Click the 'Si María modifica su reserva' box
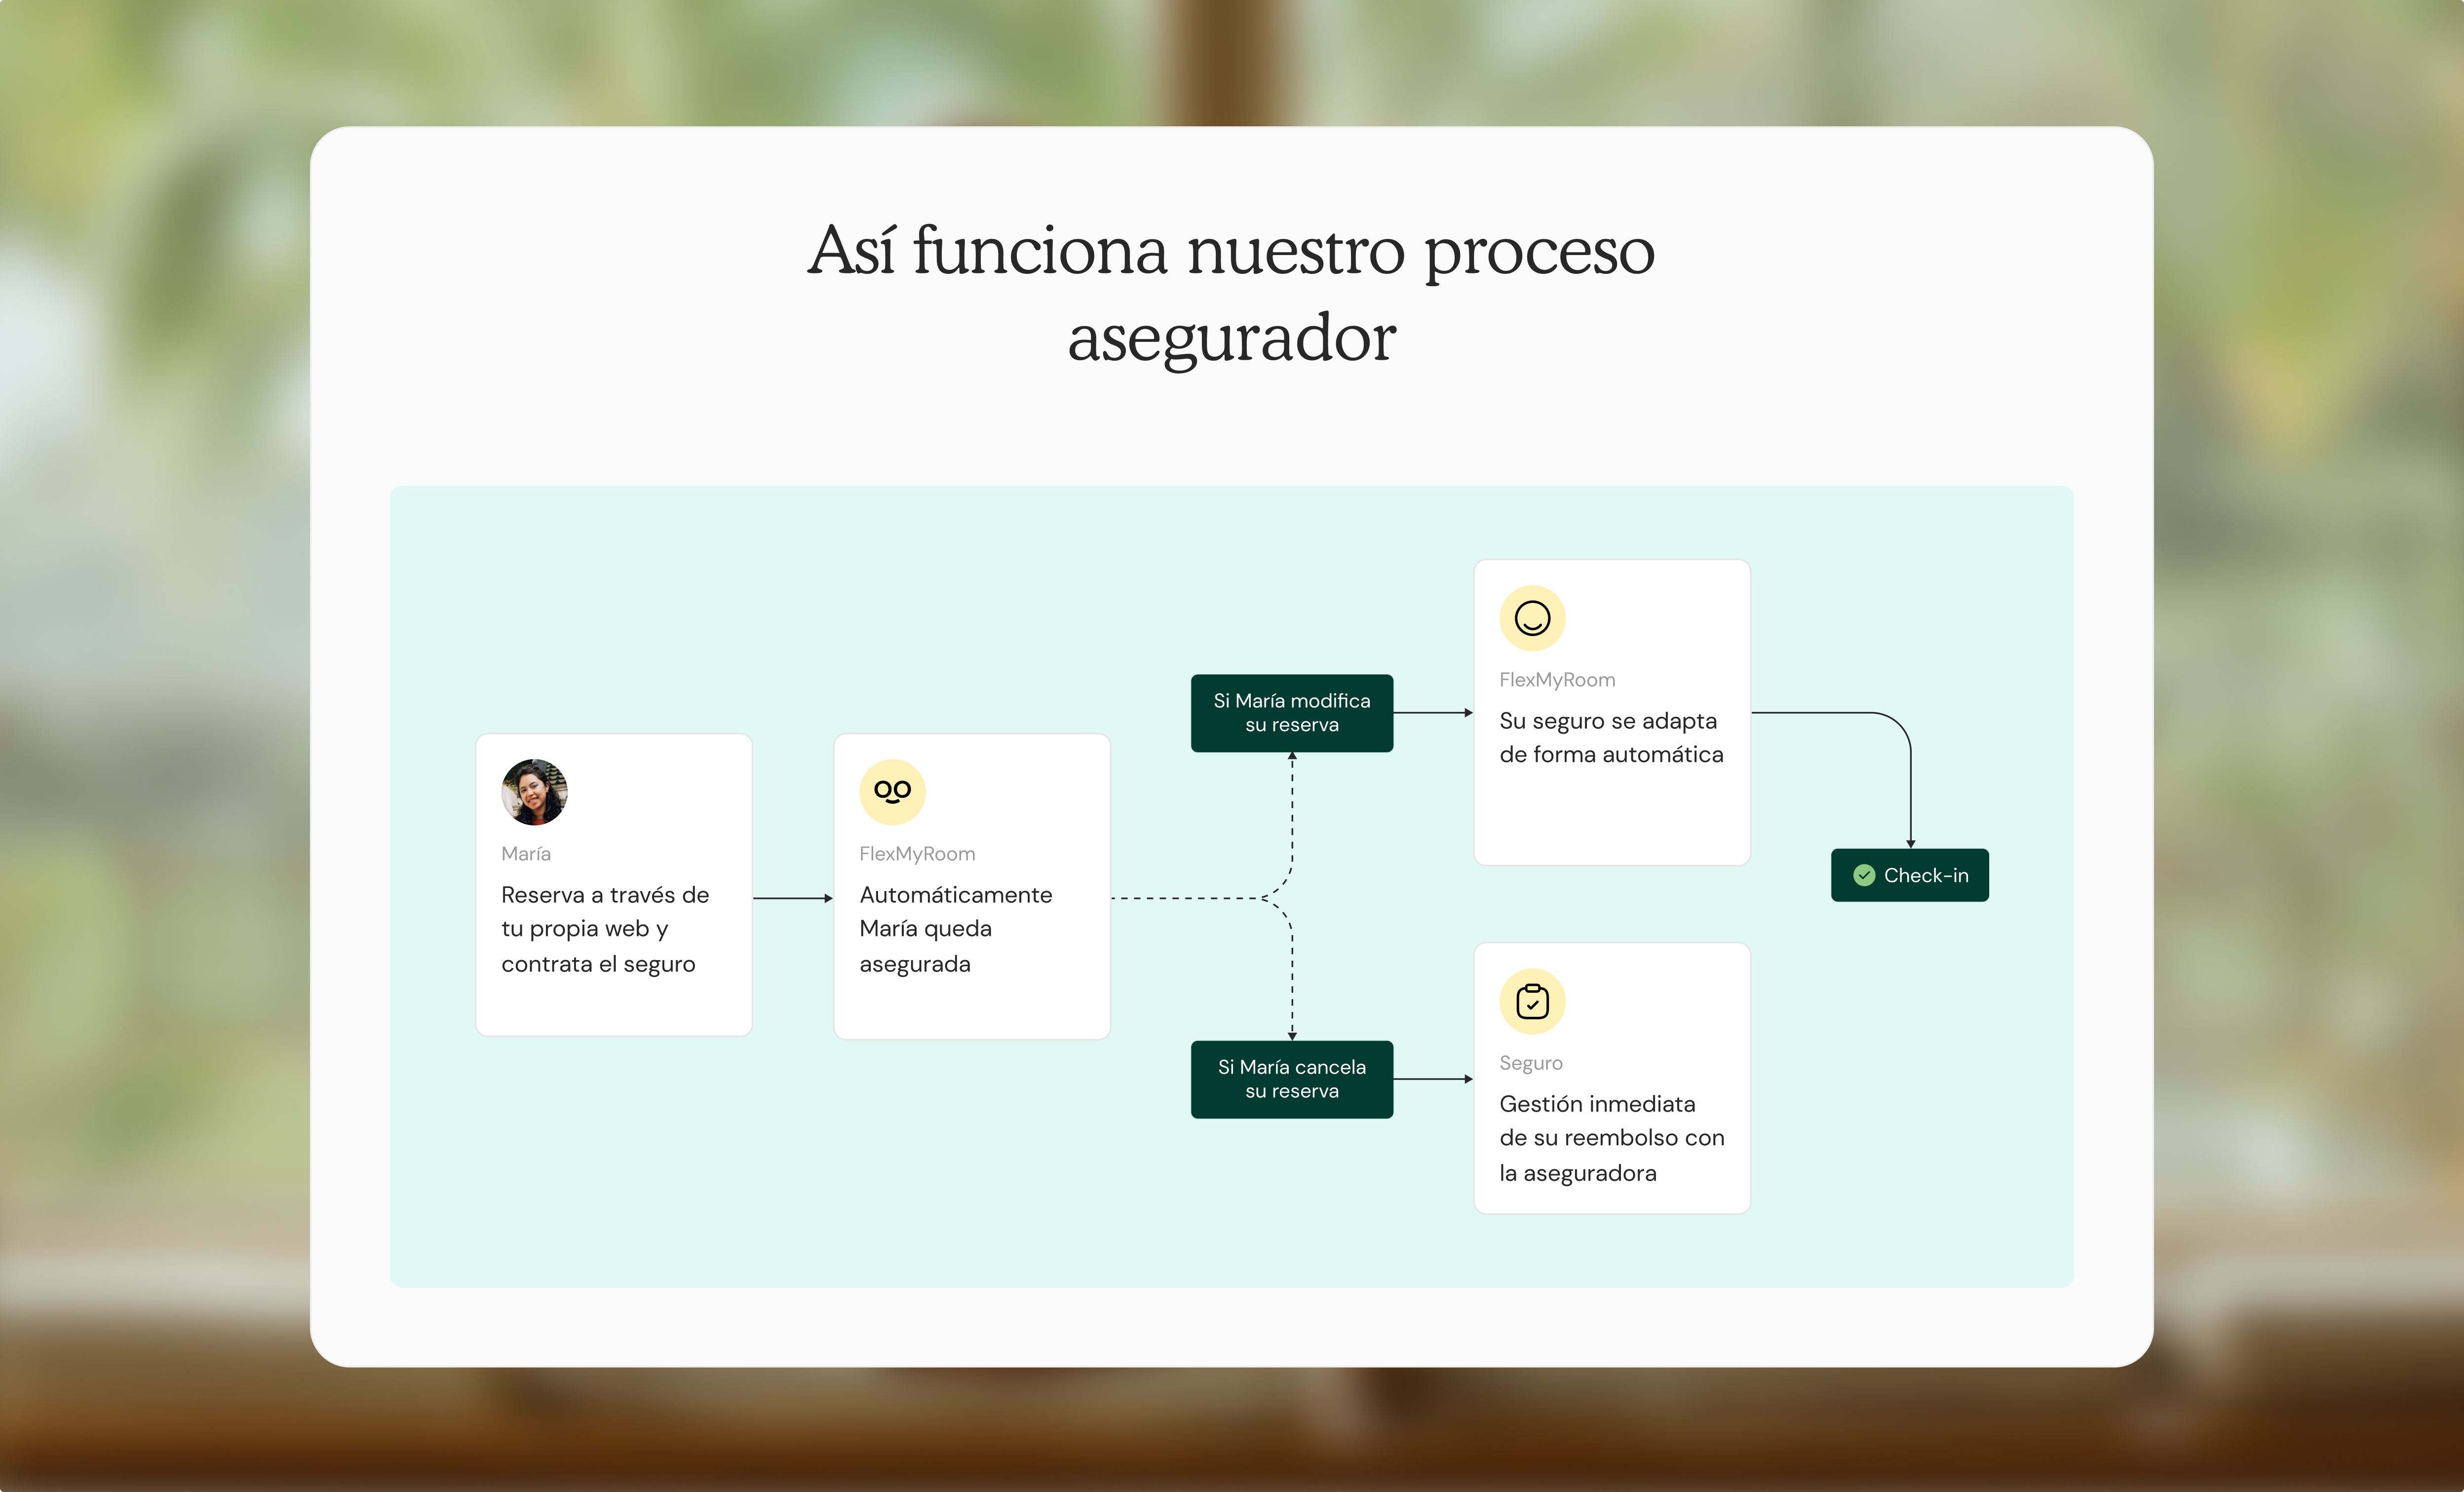 pyautogui.click(x=1292, y=712)
